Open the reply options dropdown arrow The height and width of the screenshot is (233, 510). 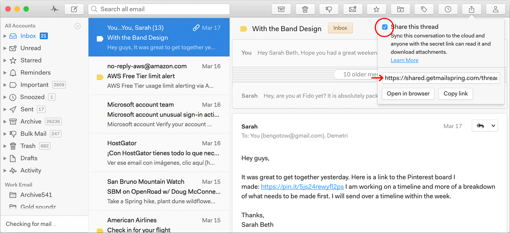click(x=493, y=126)
